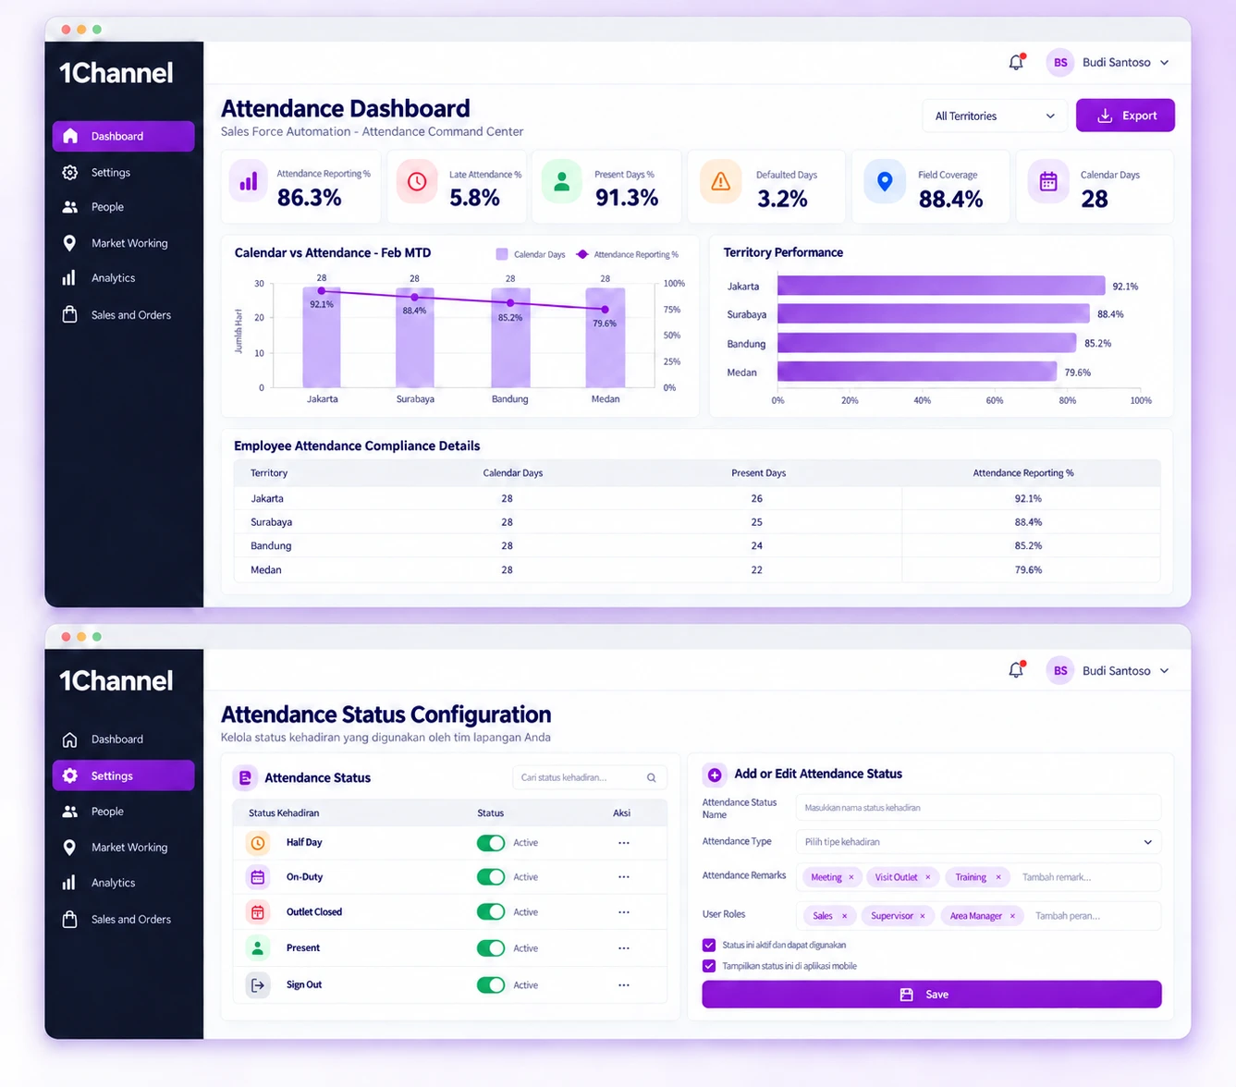Open three-dot actions for Half Day
This screenshot has height=1087, width=1236.
tap(624, 843)
